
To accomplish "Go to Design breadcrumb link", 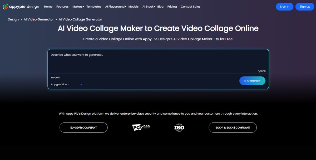I will (13, 19).
